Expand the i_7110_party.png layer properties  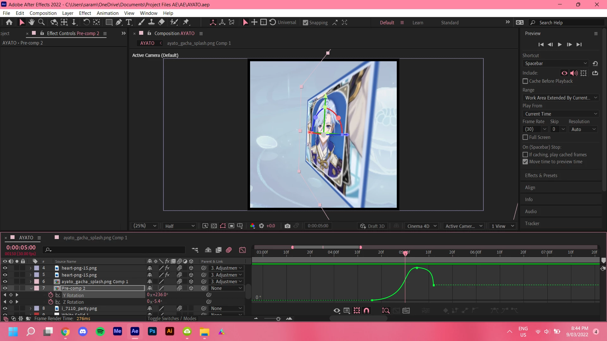(30, 308)
